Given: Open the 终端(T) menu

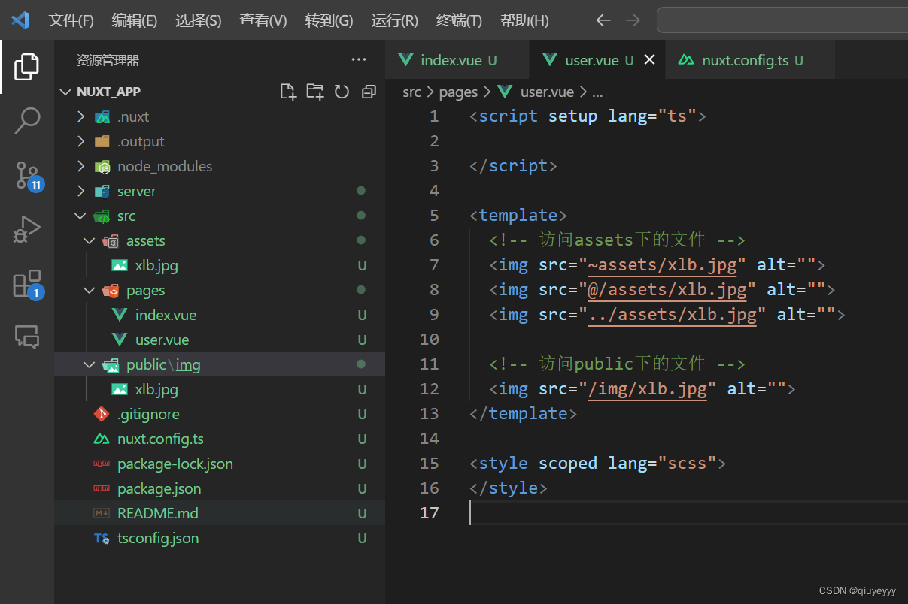Looking at the screenshot, I should tap(459, 20).
